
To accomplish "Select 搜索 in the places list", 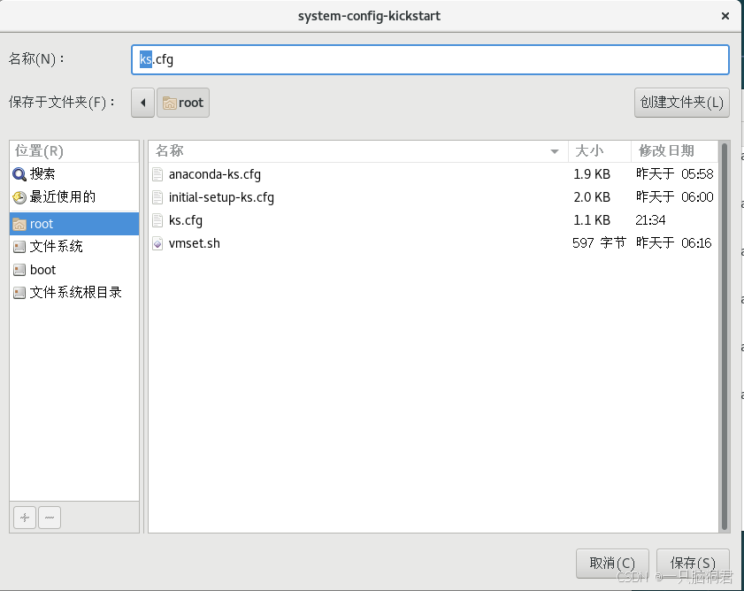I will tap(74, 174).
